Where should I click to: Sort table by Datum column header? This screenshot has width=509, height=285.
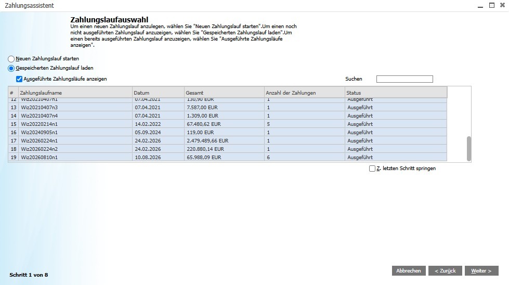click(x=159, y=93)
